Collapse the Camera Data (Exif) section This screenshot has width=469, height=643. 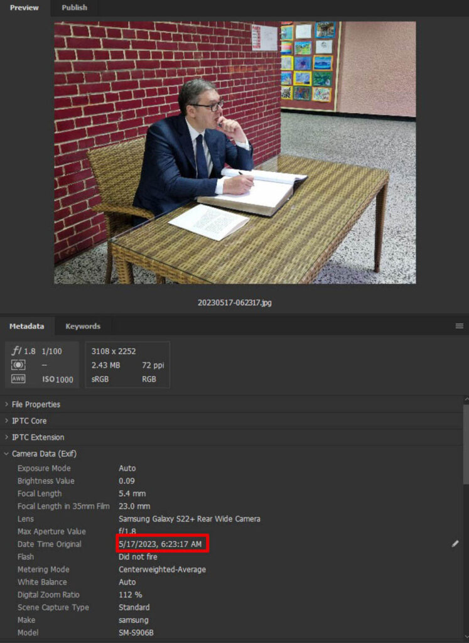coord(44,453)
